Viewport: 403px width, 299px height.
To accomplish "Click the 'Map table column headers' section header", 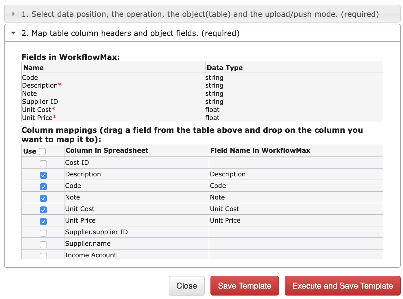I will (x=202, y=33).
